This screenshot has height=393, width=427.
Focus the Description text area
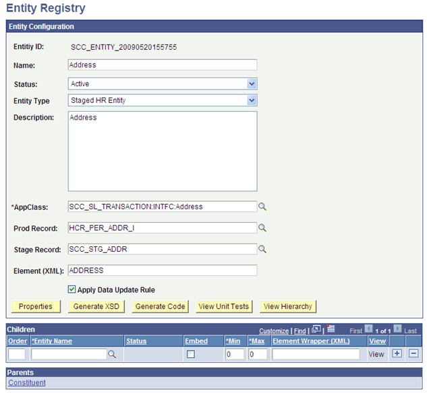point(163,151)
